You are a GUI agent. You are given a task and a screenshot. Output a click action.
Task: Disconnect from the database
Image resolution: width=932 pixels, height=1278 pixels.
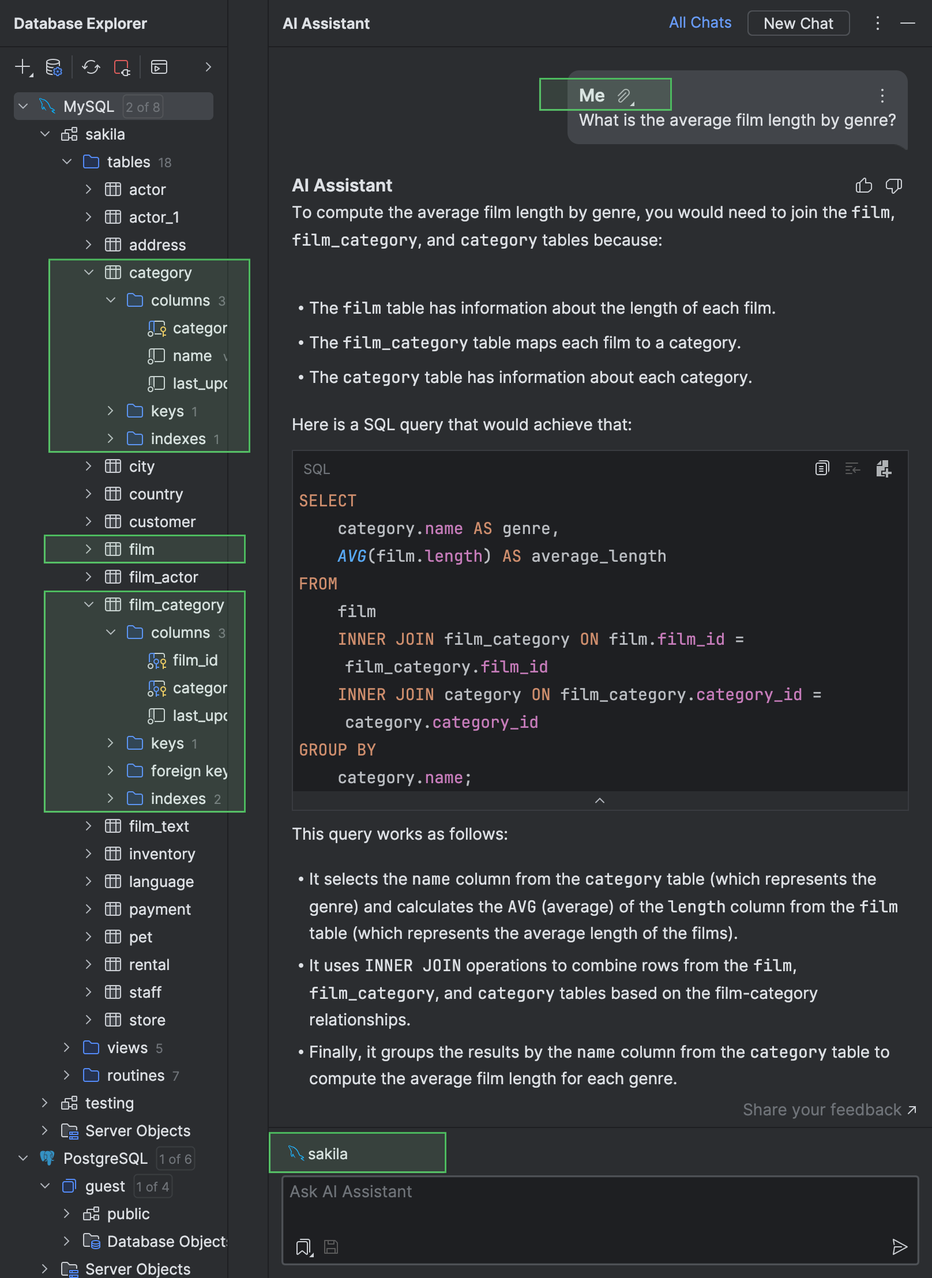[x=122, y=67]
